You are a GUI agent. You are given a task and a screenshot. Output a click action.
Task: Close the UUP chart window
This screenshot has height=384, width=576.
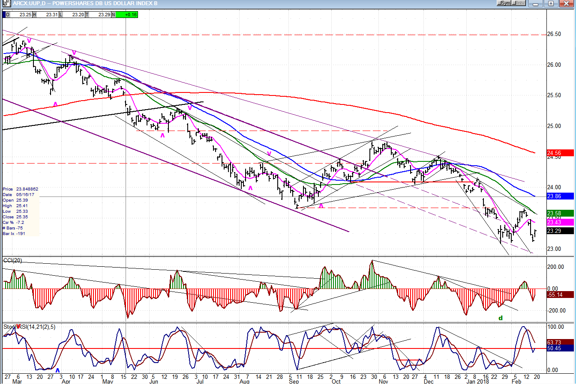click(567, 3)
